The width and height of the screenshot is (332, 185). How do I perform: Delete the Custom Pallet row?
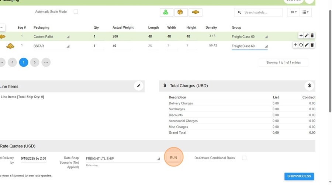[312, 36]
